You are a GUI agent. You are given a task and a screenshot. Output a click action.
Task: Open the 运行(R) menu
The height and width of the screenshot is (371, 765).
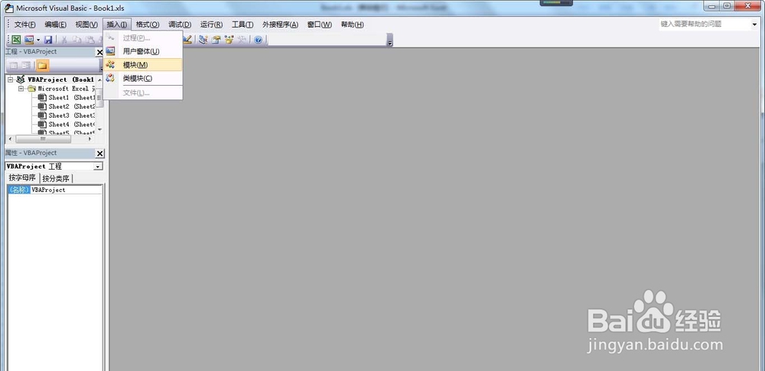tap(211, 25)
